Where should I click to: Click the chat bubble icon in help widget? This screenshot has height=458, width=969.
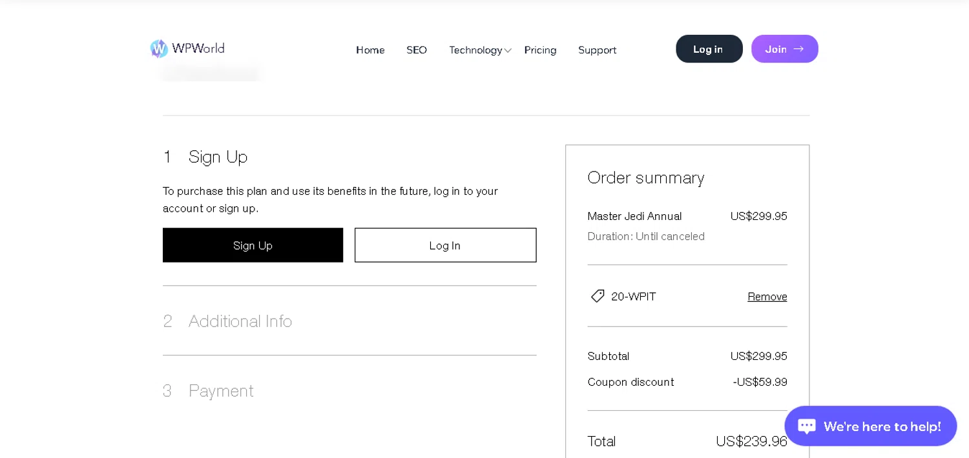point(807,426)
